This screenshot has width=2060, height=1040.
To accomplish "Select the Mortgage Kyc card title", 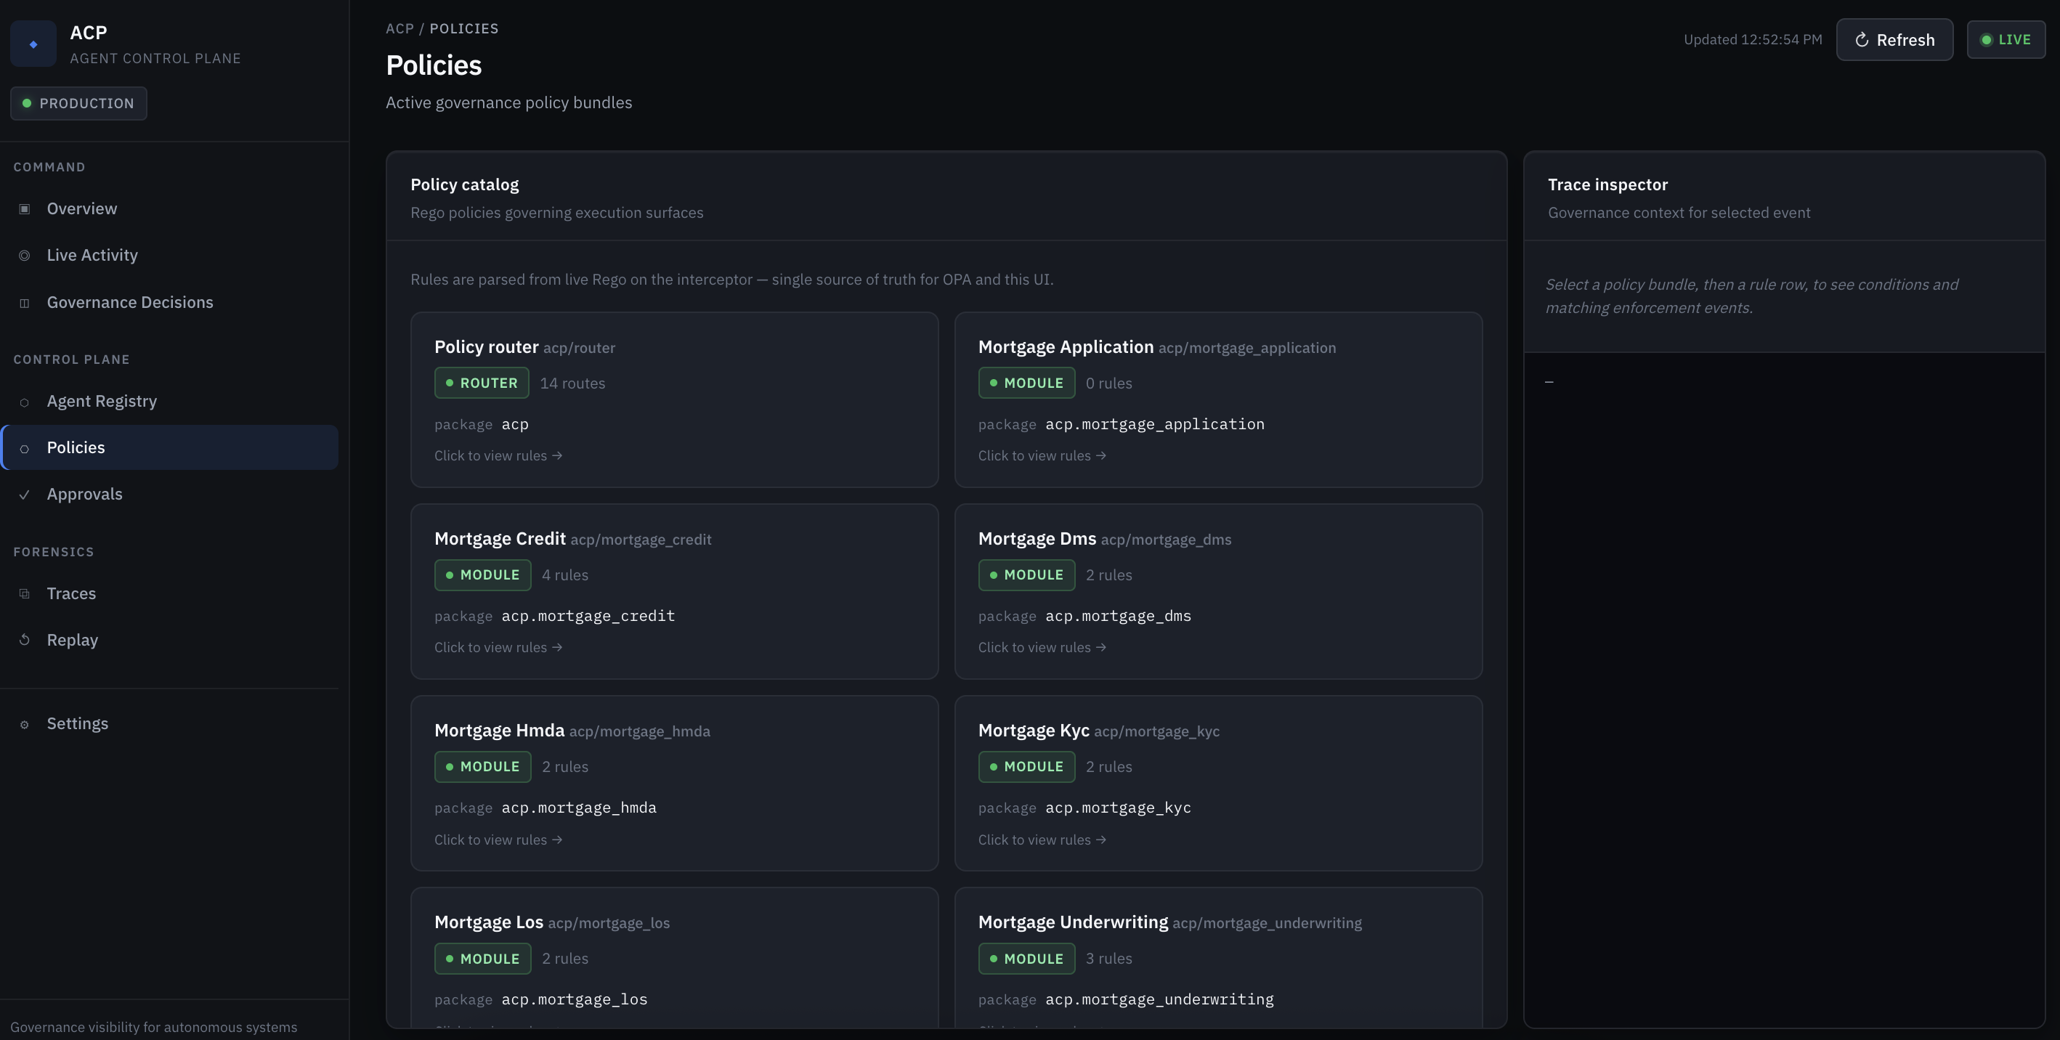I will tap(1033, 731).
